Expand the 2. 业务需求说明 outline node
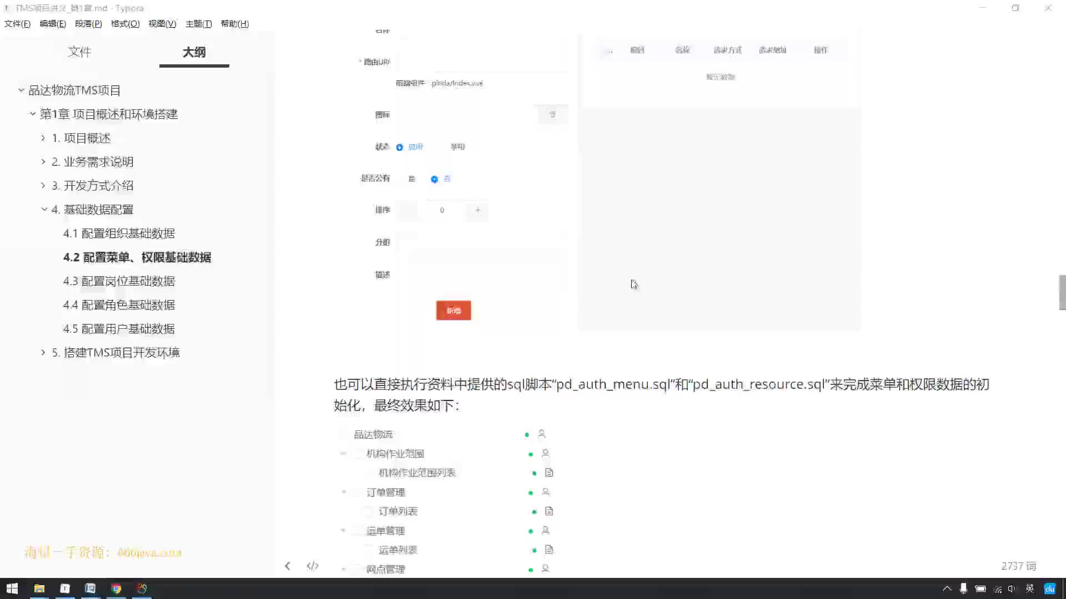This screenshot has width=1066, height=599. click(x=43, y=161)
